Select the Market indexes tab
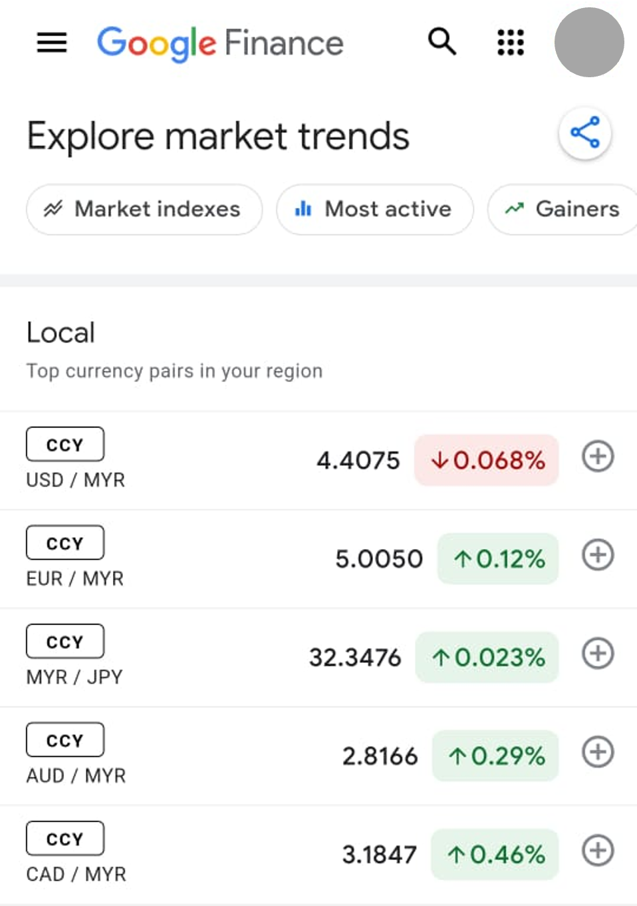This screenshot has height=906, width=637. pos(144,209)
